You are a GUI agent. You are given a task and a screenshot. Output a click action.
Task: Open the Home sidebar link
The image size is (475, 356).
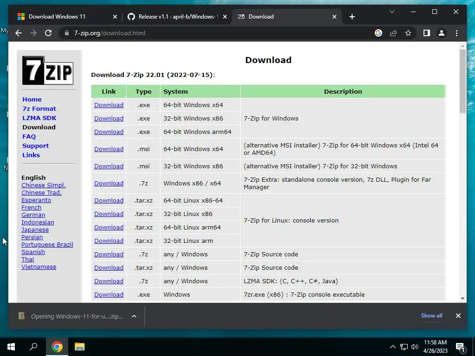click(32, 99)
